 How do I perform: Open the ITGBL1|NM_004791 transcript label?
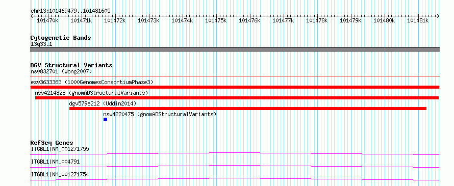pyautogui.click(x=55, y=162)
